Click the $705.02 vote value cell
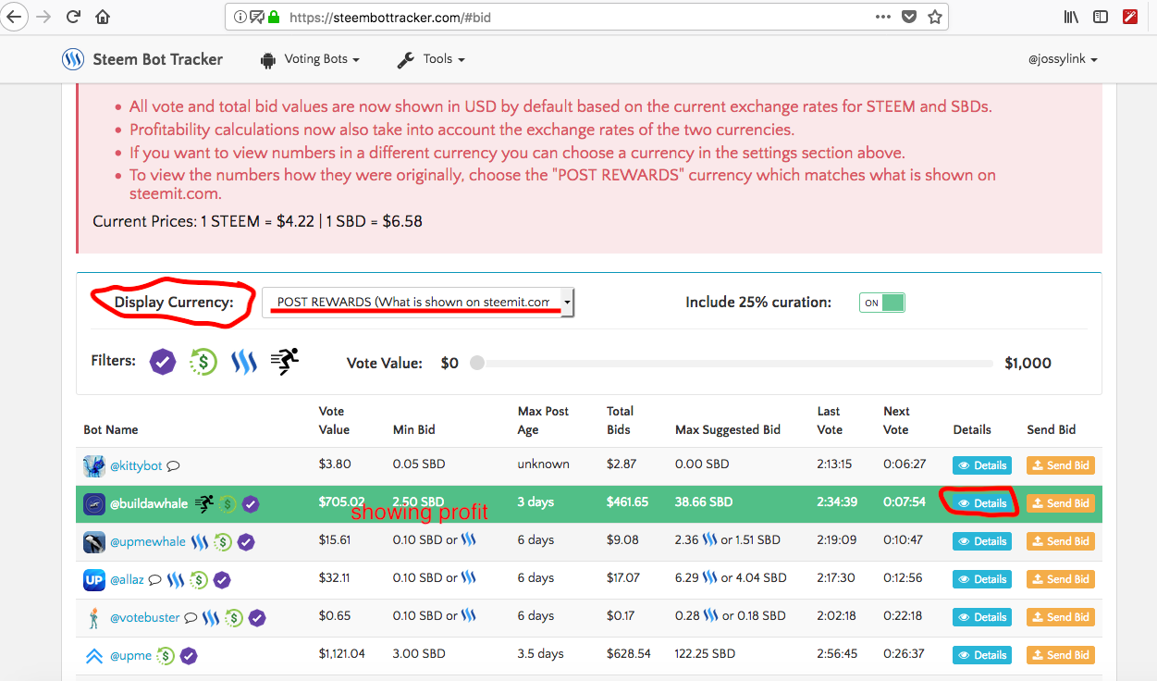This screenshot has height=681, width=1157. [x=342, y=502]
